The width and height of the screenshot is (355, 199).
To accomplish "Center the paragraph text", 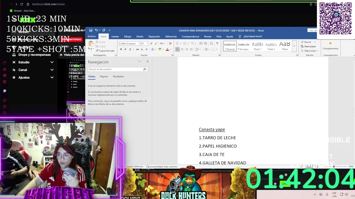I will pos(182,49).
